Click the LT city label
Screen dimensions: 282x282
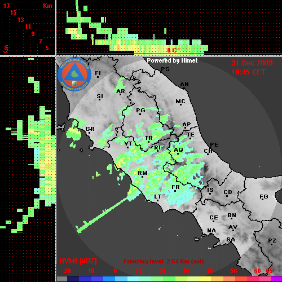click(x=158, y=197)
